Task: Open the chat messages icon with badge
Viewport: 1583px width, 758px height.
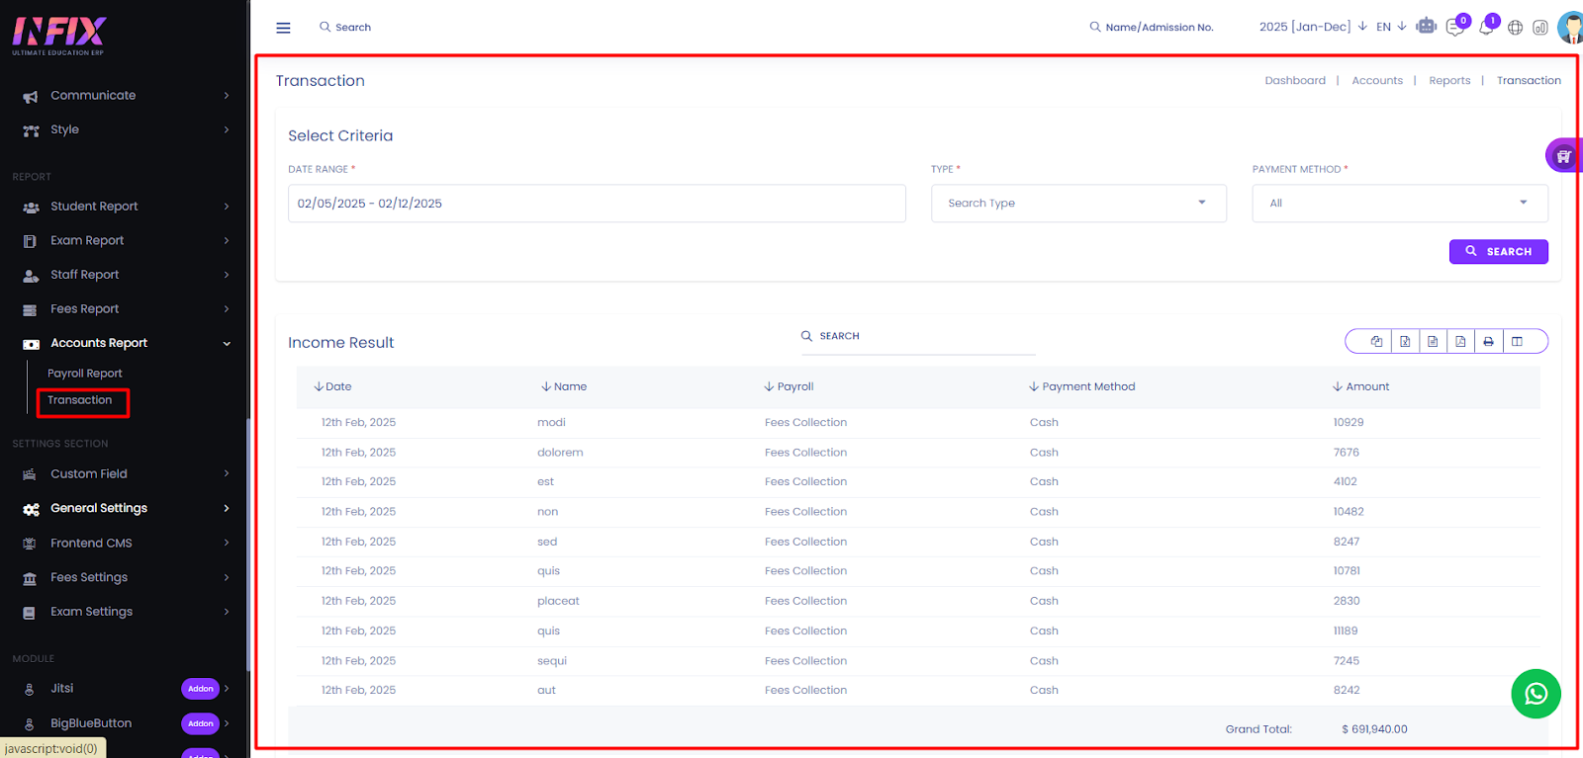Action: click(1455, 27)
